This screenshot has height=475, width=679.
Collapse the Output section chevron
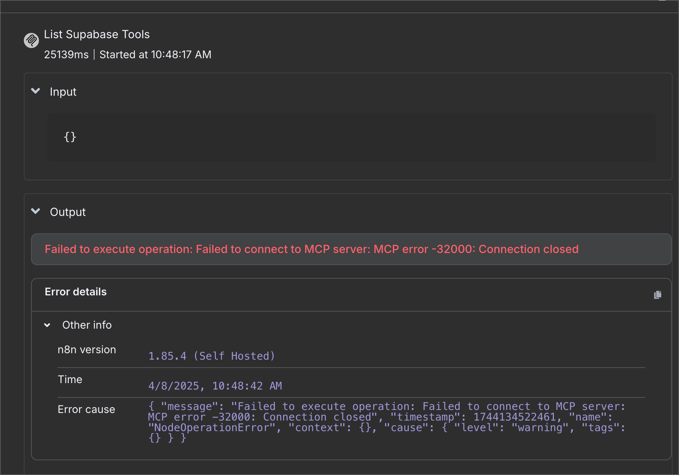pos(36,211)
